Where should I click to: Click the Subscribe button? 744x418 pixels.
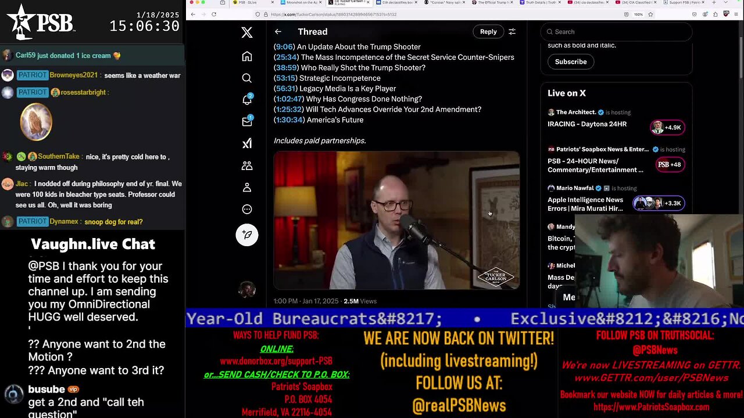point(571,62)
